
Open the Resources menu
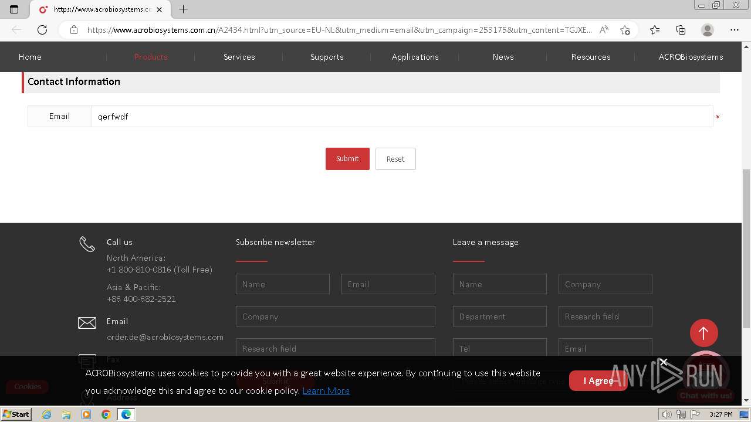coord(591,57)
